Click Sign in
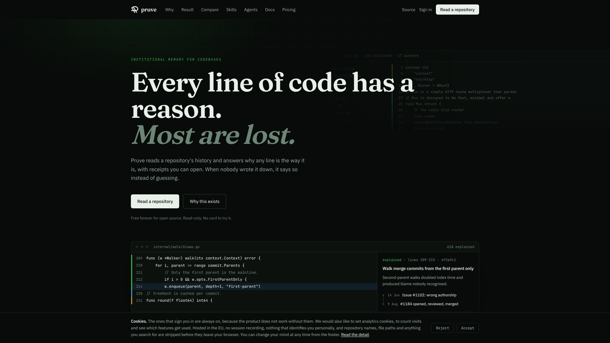The image size is (610, 343). pos(425,10)
